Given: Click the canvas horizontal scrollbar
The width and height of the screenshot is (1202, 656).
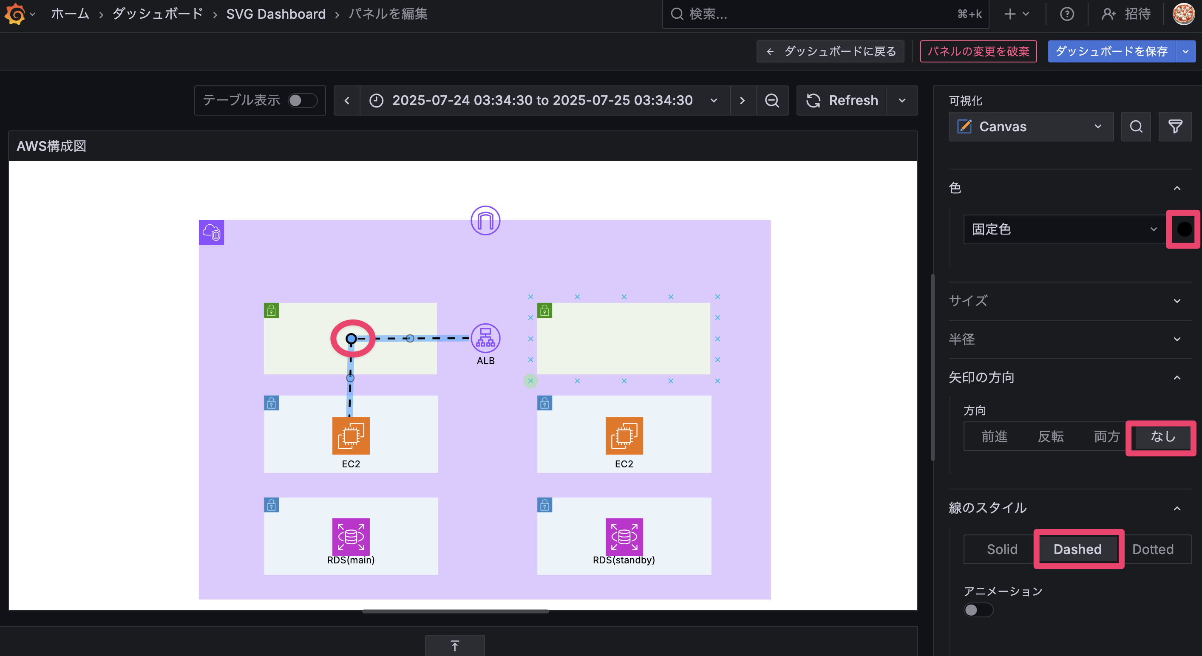Looking at the screenshot, I should coord(456,611).
